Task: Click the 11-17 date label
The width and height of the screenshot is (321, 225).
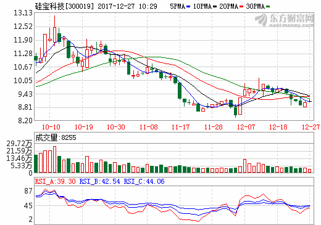Action: 180,127
